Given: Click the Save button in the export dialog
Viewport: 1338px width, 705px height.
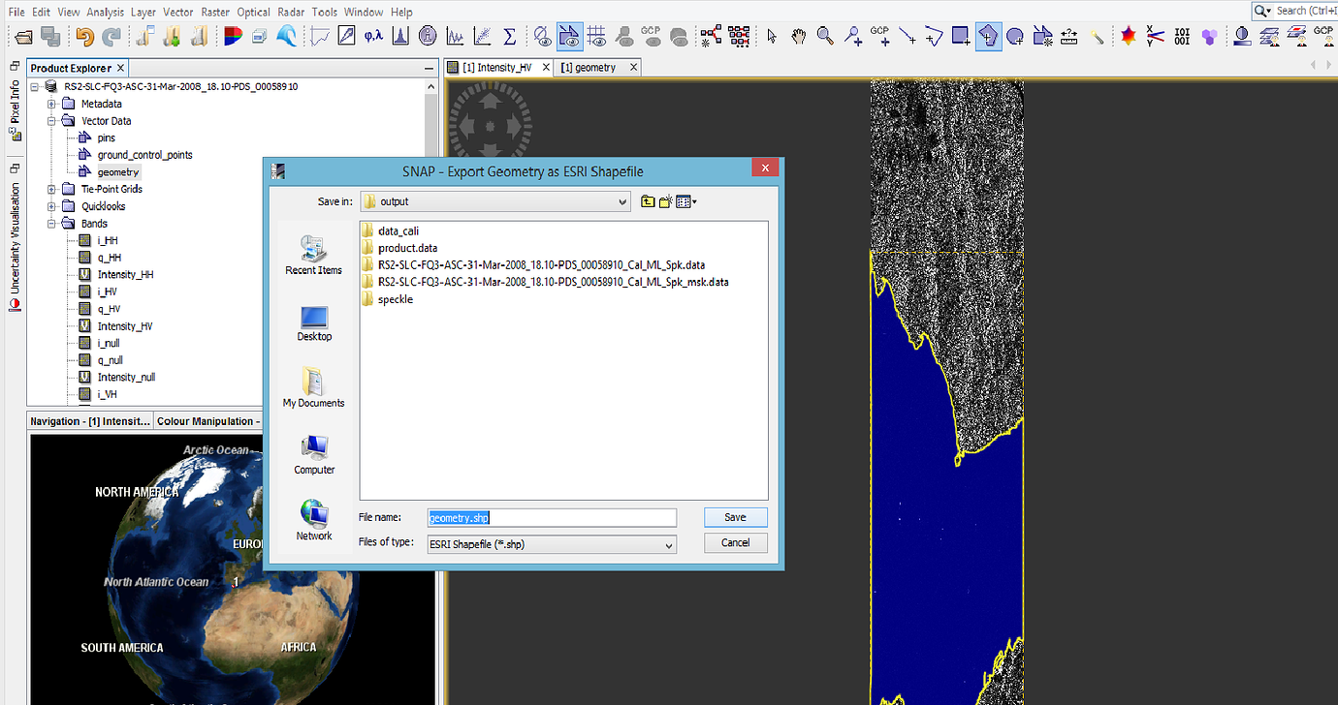Looking at the screenshot, I should [735, 516].
